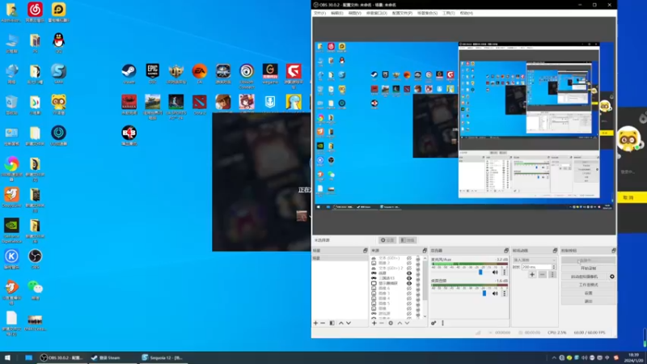Mute the Mic/Aux speaker icon
Viewport: 647px width, 364px height.
[x=495, y=273]
